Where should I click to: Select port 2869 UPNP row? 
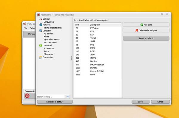pos(98,75)
